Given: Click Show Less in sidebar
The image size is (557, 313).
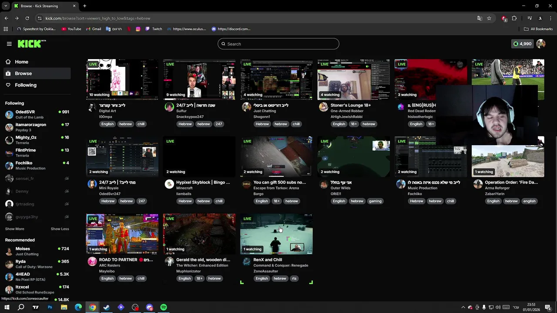Looking at the screenshot, I should (60, 229).
